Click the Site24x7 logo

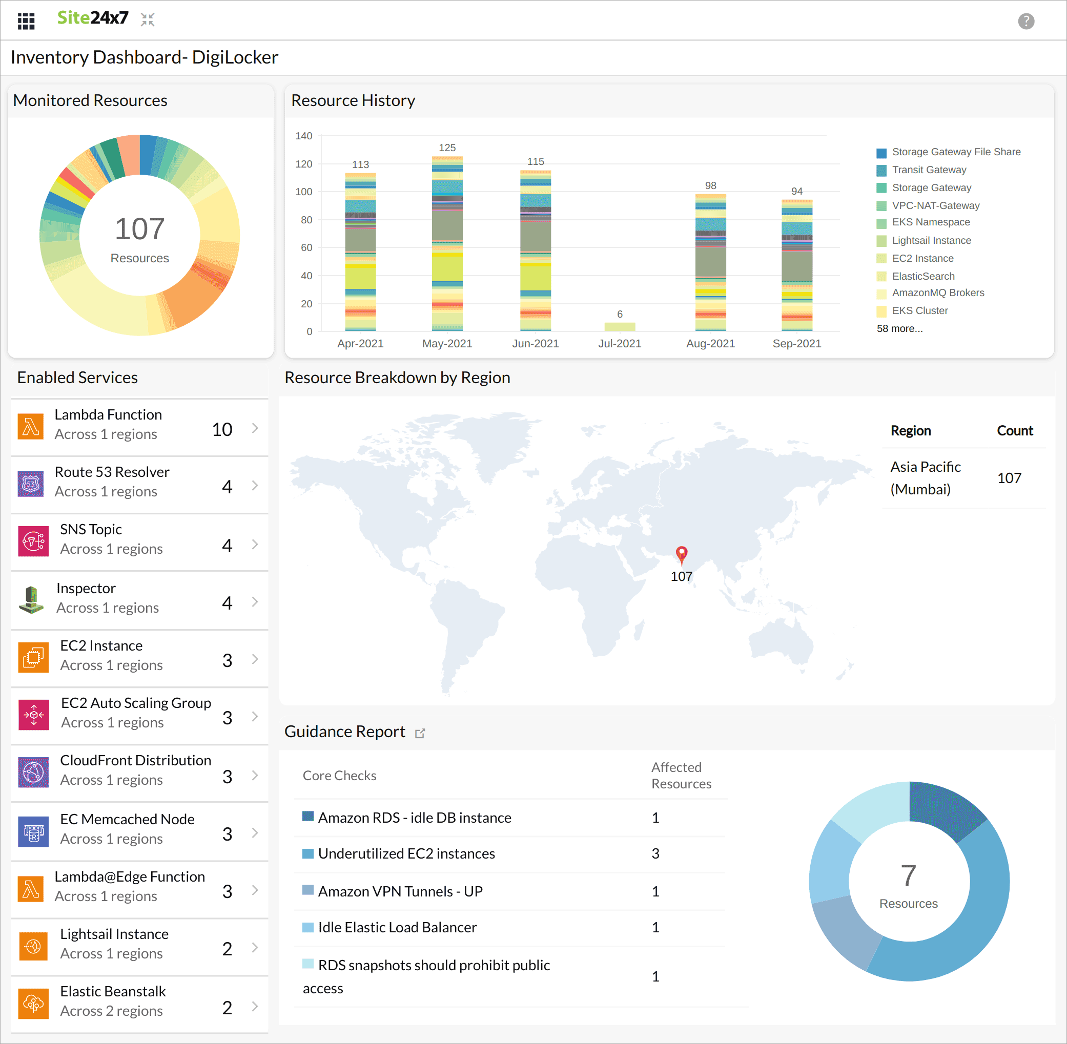pyautogui.click(x=93, y=18)
